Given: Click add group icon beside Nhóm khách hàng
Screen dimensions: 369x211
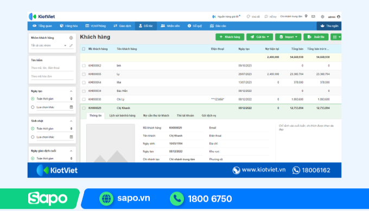Looking at the screenshot, I should coord(71,38).
